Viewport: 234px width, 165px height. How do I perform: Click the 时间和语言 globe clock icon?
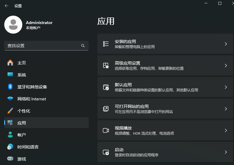(x=10, y=147)
